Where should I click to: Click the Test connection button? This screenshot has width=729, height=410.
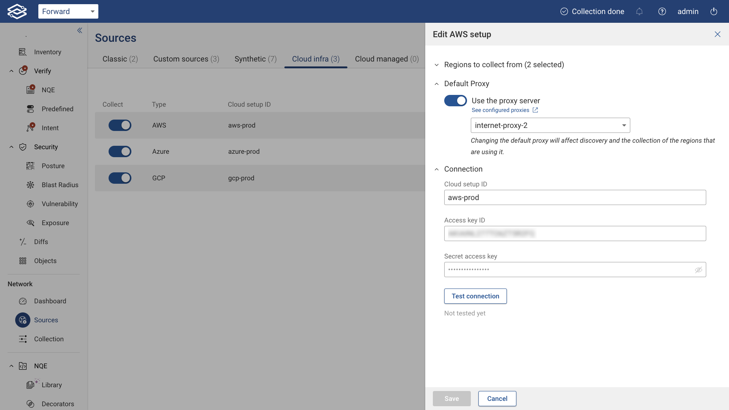[x=475, y=296]
